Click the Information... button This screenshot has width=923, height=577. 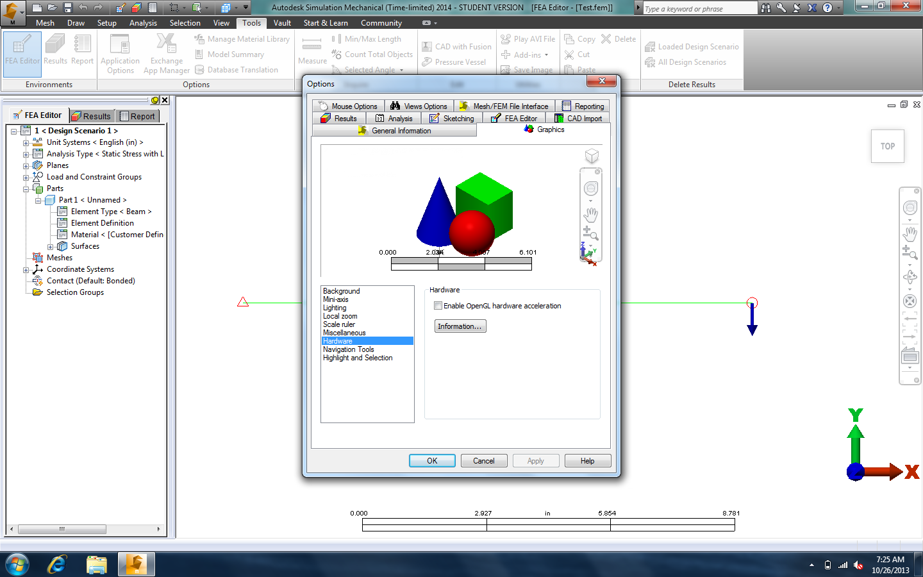coord(460,326)
